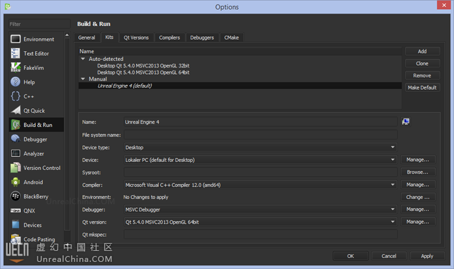Viewport: 454px width, 269px height.
Task: Click the Cancel button
Action: pyautogui.click(x=389, y=256)
